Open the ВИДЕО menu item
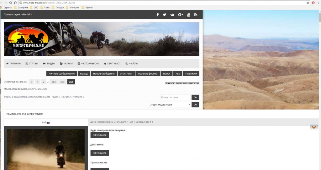 (49, 63)
